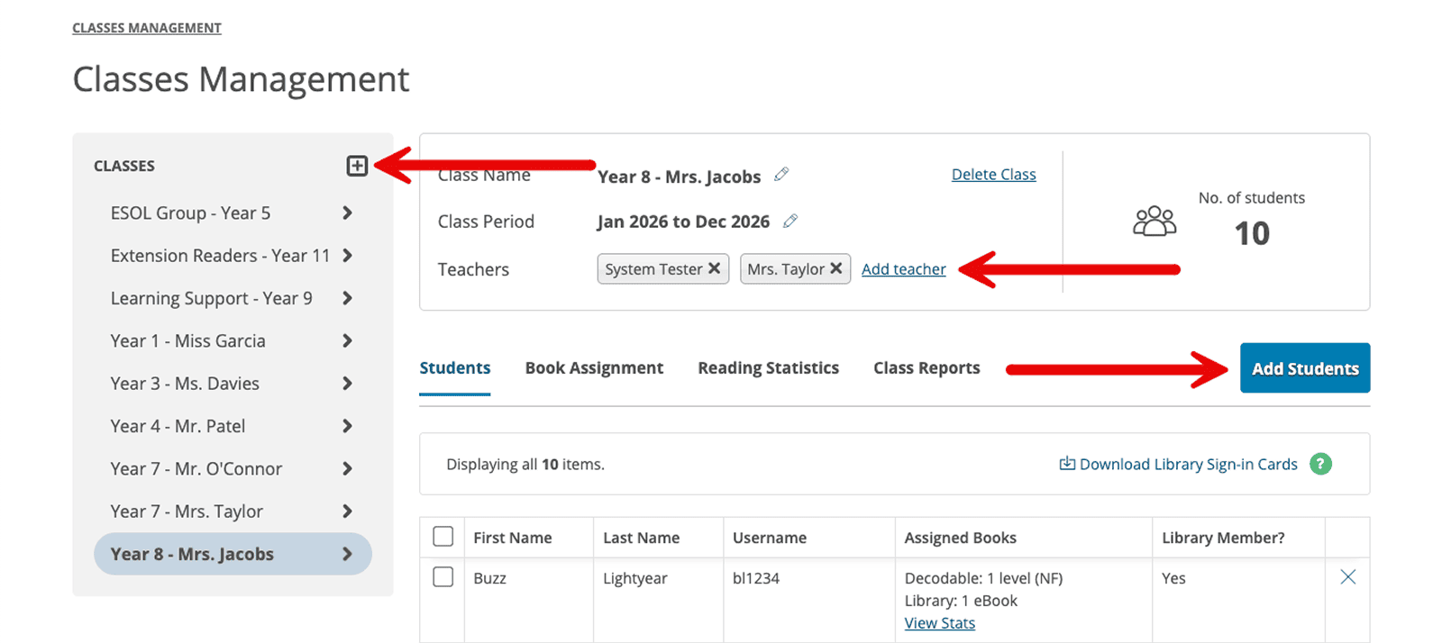
Task: Click the Add teacher link
Action: tap(903, 269)
